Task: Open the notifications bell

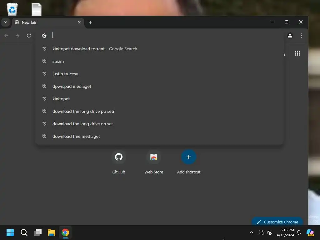Action: click(x=298, y=232)
